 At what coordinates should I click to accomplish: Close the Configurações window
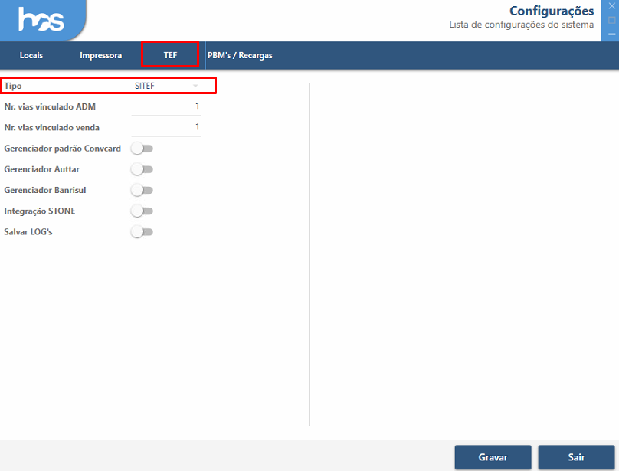(611, 6)
